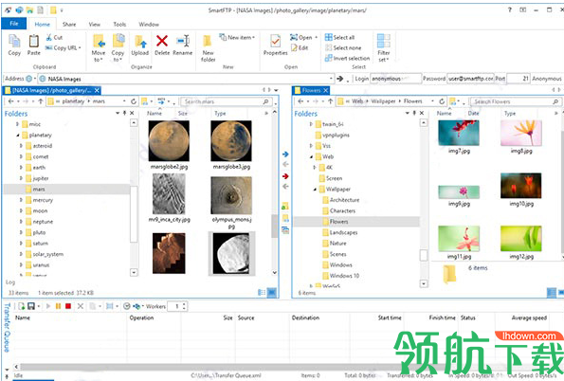The image size is (564, 381).
Task: Open the File menu tab
Action: 13,24
